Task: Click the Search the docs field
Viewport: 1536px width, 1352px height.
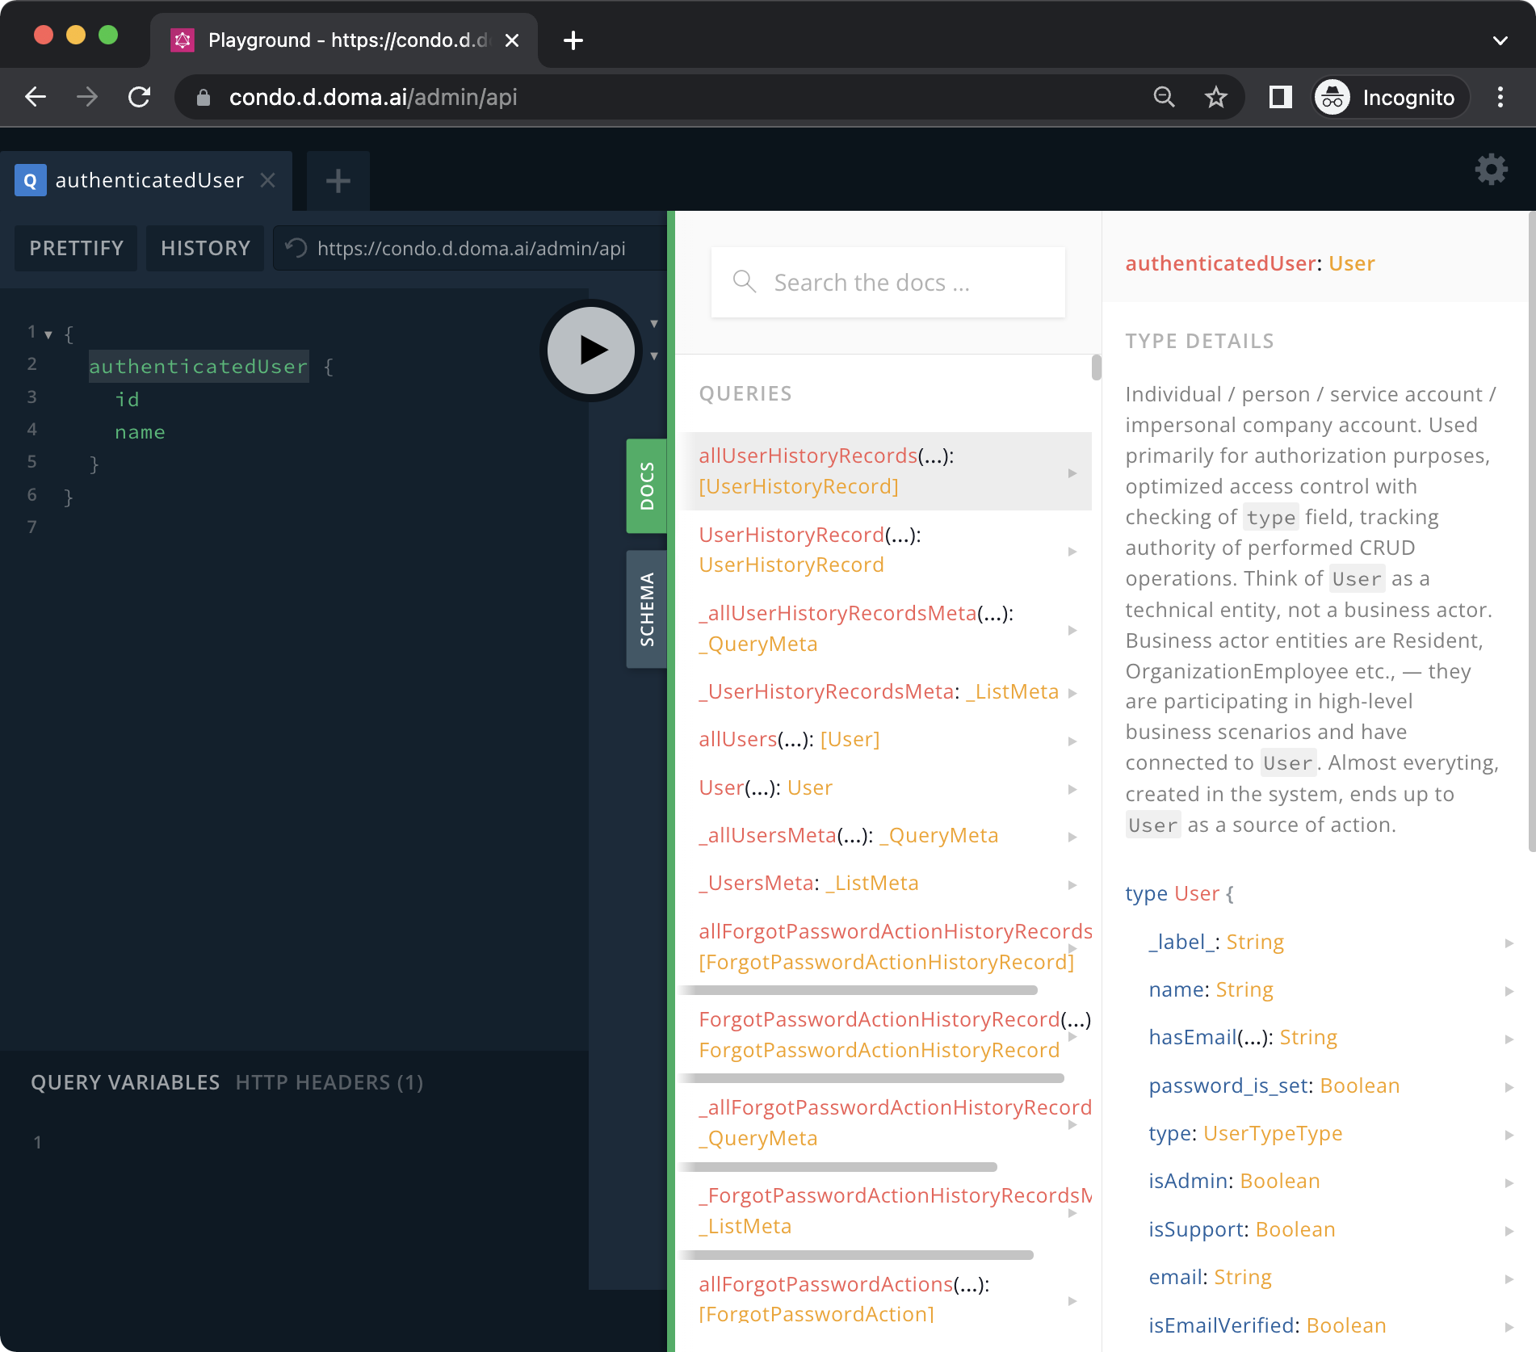Action: pyautogui.click(x=888, y=283)
